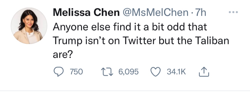Click blank space right of the share icon
Image resolution: width=250 pixels, height=92 pixels.
point(229,72)
